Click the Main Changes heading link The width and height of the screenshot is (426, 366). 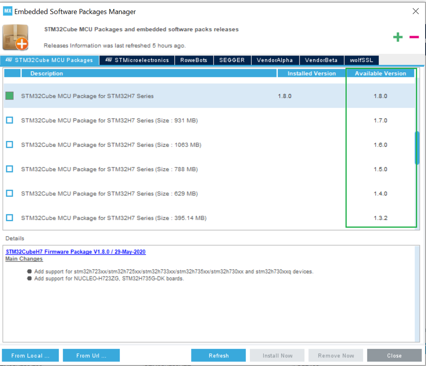[24, 259]
